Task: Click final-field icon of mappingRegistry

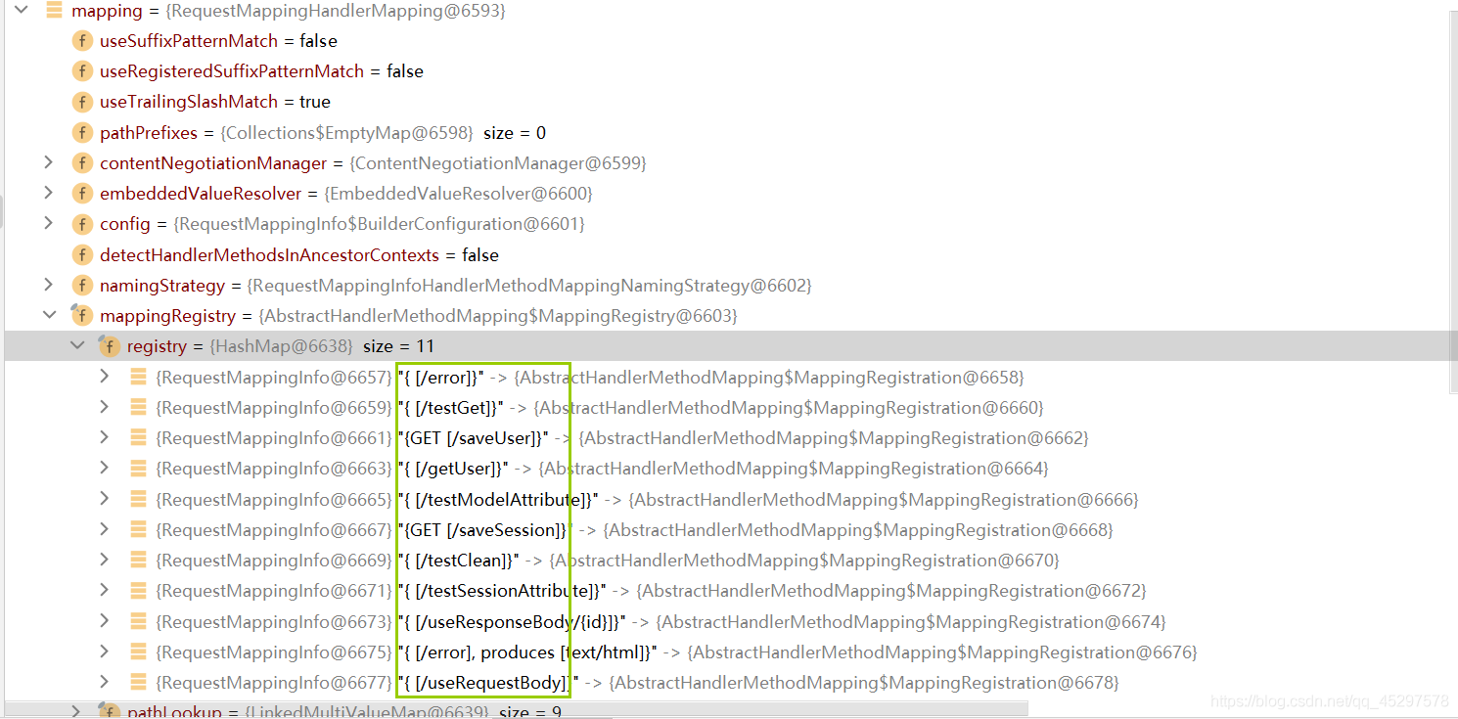Action: click(81, 315)
